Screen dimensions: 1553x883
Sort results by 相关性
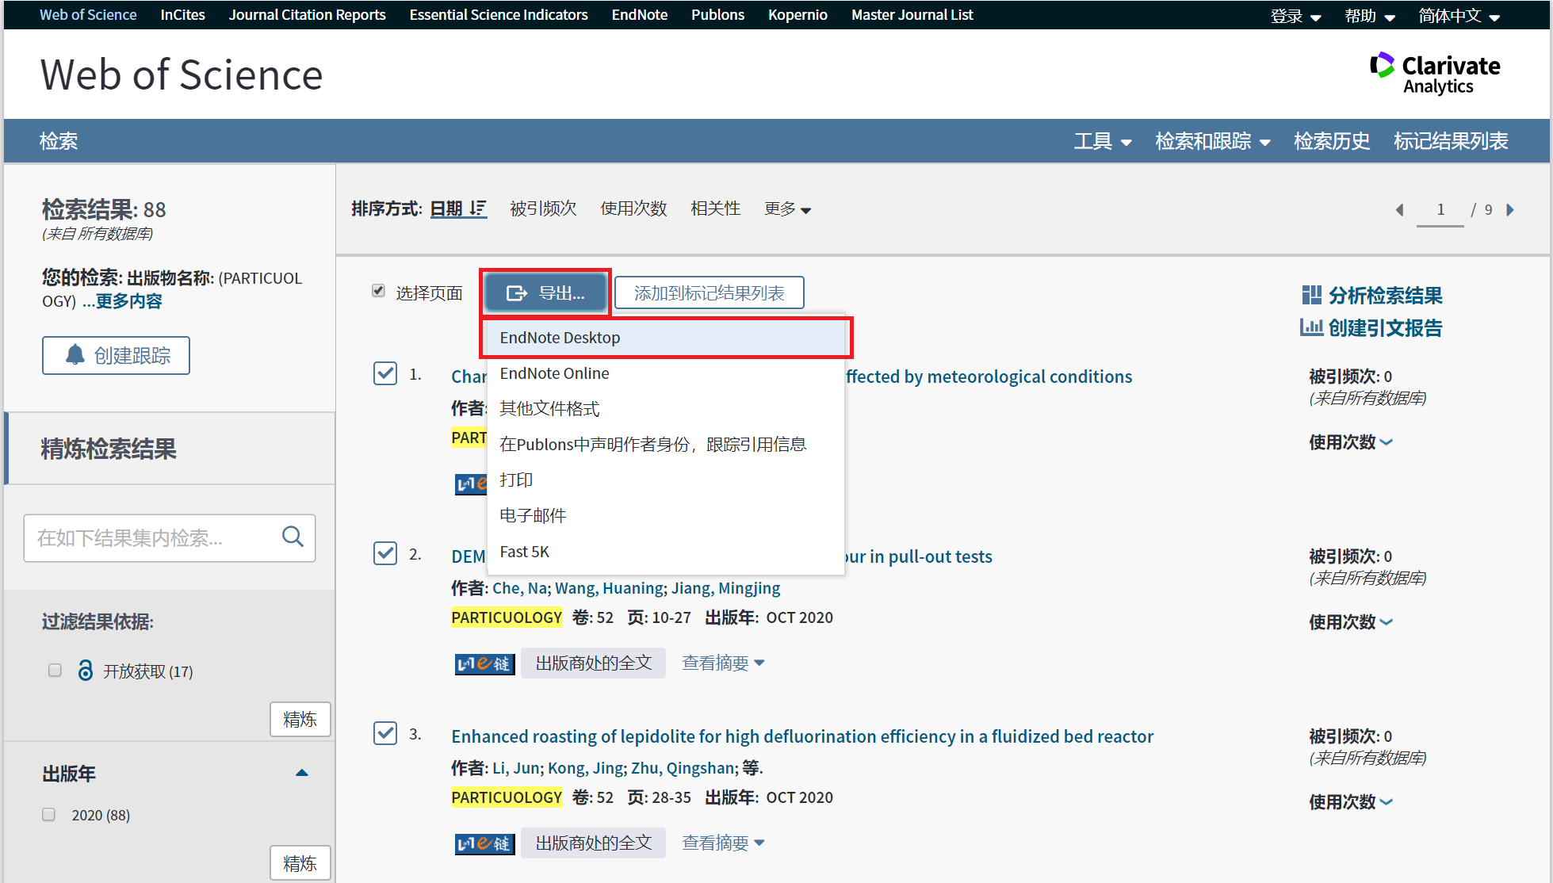[715, 208]
